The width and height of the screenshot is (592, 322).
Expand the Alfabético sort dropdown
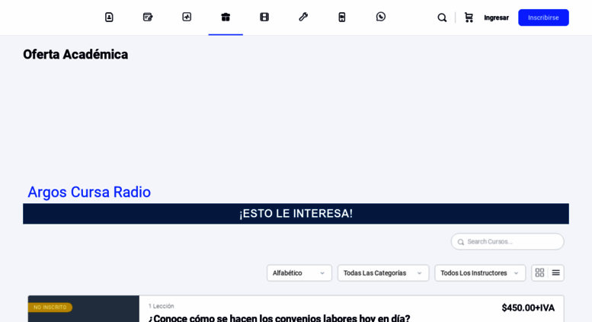click(x=299, y=273)
